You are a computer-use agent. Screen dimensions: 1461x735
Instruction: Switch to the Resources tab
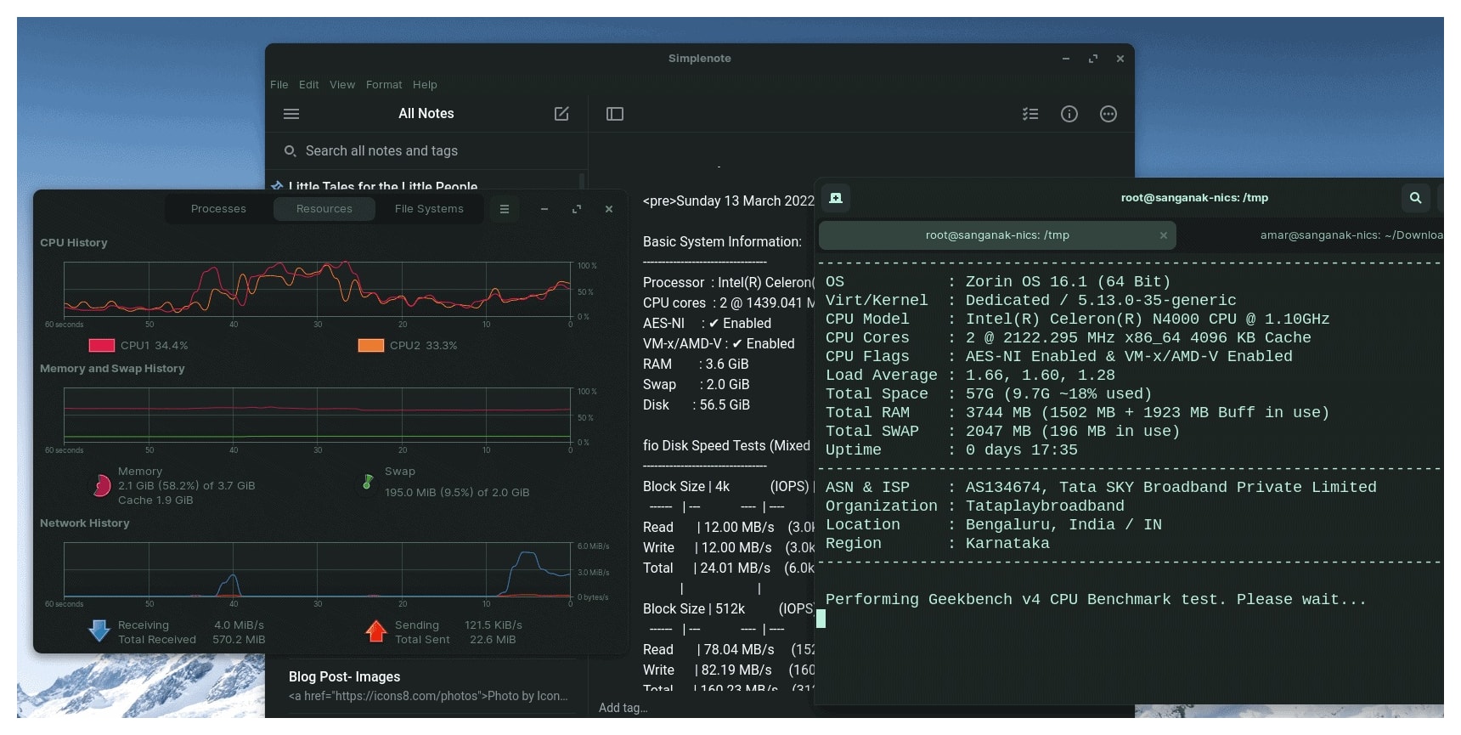(324, 209)
